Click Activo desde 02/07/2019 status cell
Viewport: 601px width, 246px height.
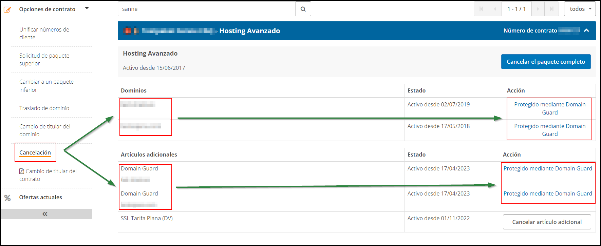tap(438, 104)
